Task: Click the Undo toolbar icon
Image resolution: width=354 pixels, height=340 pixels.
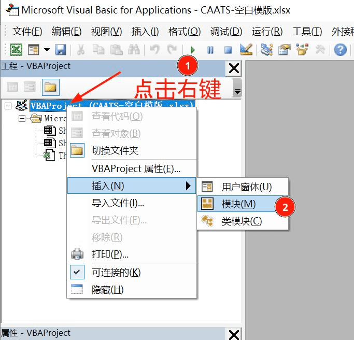Action: tap(154, 49)
